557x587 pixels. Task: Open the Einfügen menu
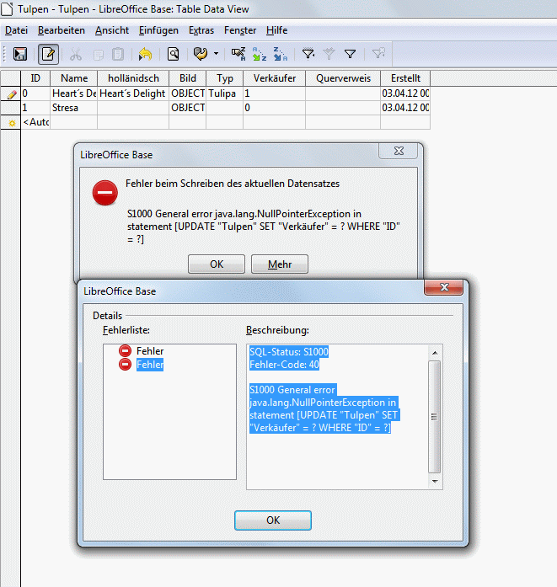click(158, 30)
